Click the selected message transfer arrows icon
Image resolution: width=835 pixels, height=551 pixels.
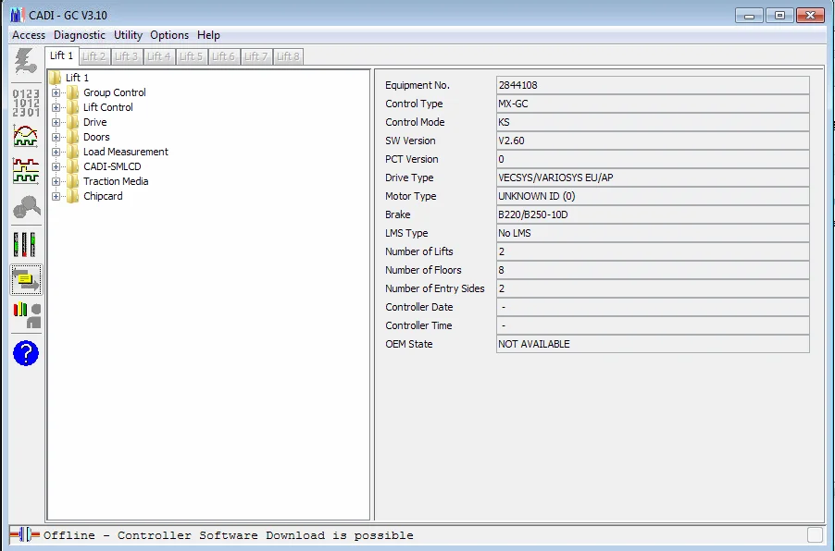tap(26, 280)
